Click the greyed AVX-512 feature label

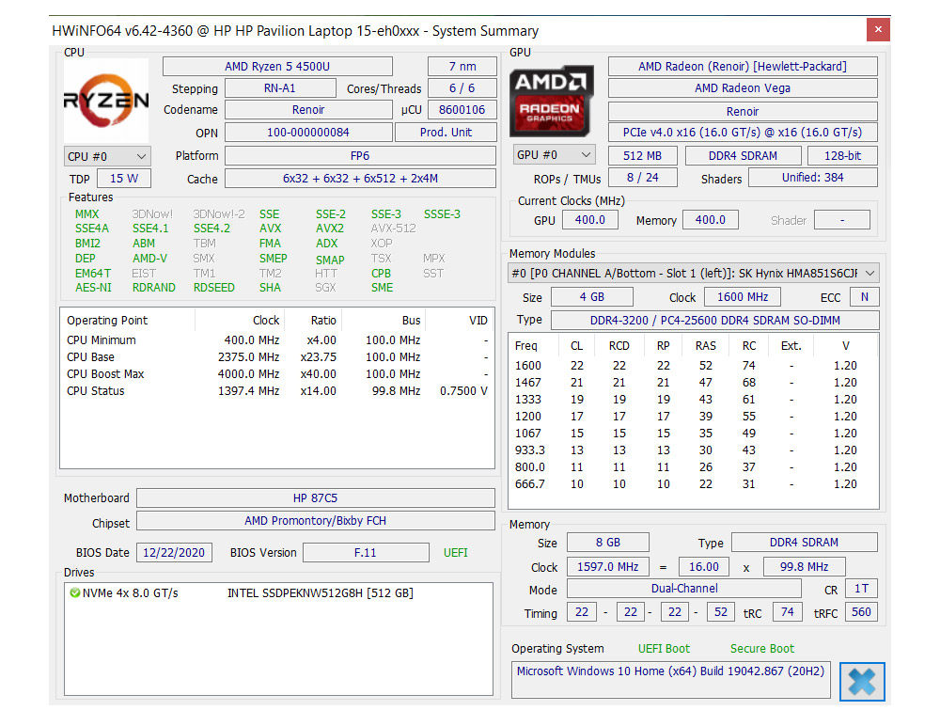coord(393,229)
